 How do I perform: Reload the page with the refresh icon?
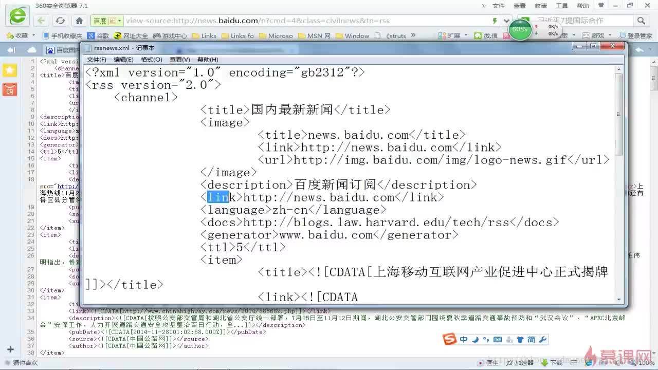click(60, 21)
